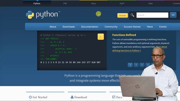Image resolution: width=180 pixels, height=101 pixels.
Task: Open the Community menu
Action: pos(111,27)
